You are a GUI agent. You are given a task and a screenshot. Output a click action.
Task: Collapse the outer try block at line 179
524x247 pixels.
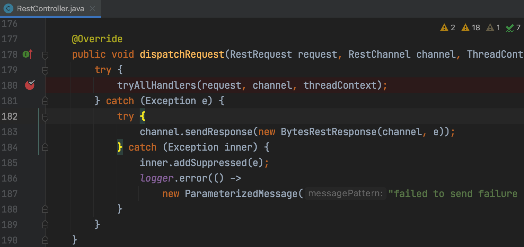[x=45, y=70]
